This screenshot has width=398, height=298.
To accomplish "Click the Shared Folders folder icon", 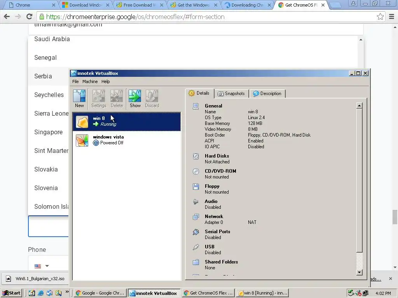I will [x=196, y=262].
